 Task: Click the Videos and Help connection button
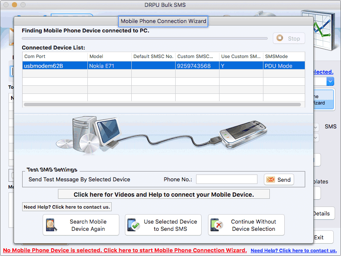pos(164,194)
